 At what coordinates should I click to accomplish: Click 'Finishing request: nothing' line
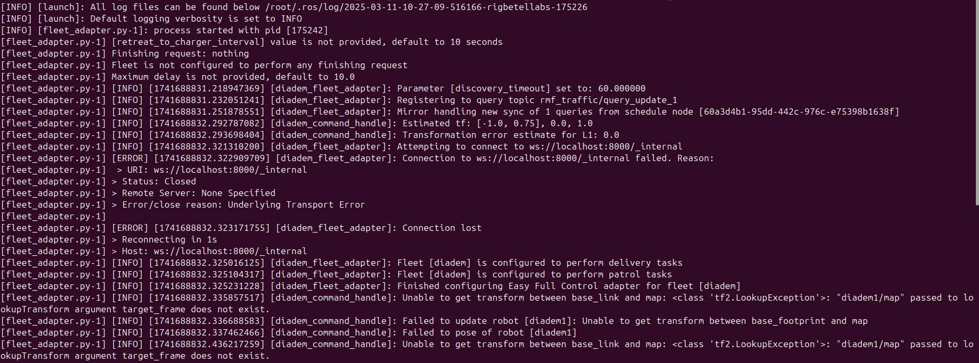click(x=180, y=53)
